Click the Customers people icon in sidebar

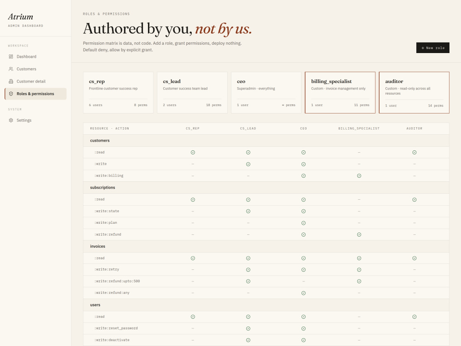click(x=11, y=69)
